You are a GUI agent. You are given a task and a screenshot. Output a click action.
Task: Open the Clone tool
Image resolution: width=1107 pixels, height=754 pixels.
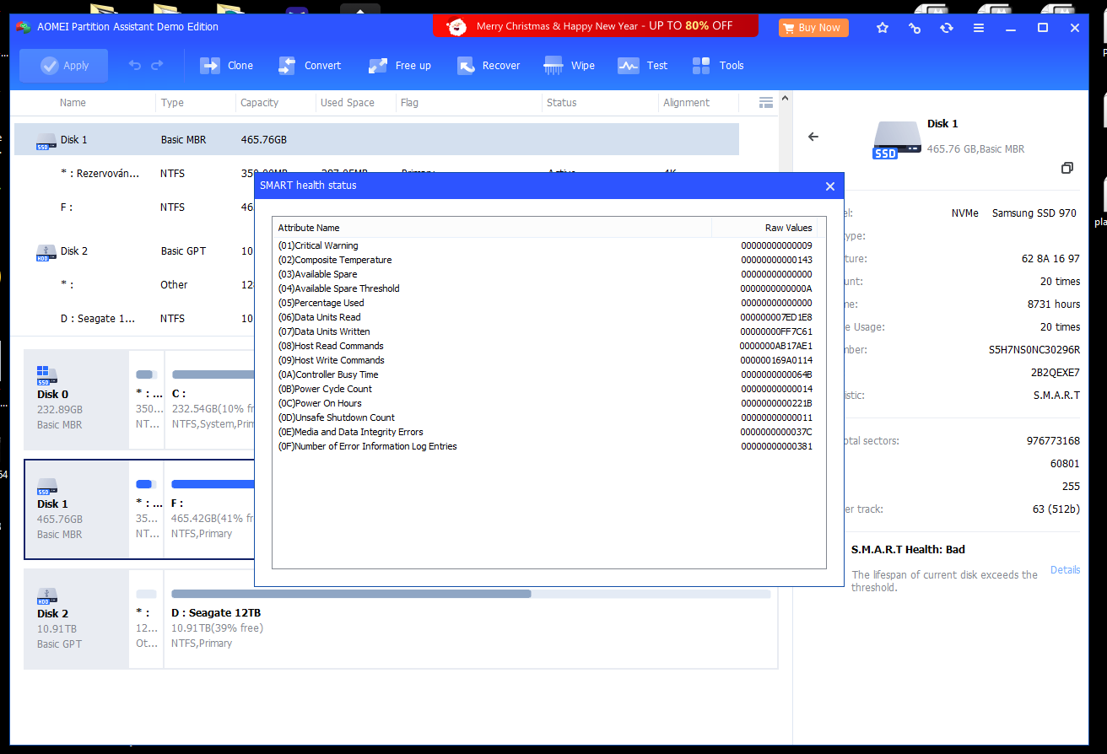coord(226,66)
